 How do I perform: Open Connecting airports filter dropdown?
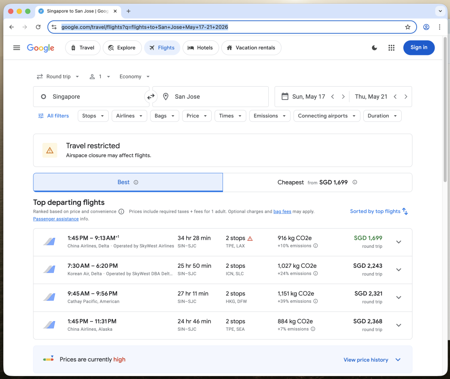(327, 116)
